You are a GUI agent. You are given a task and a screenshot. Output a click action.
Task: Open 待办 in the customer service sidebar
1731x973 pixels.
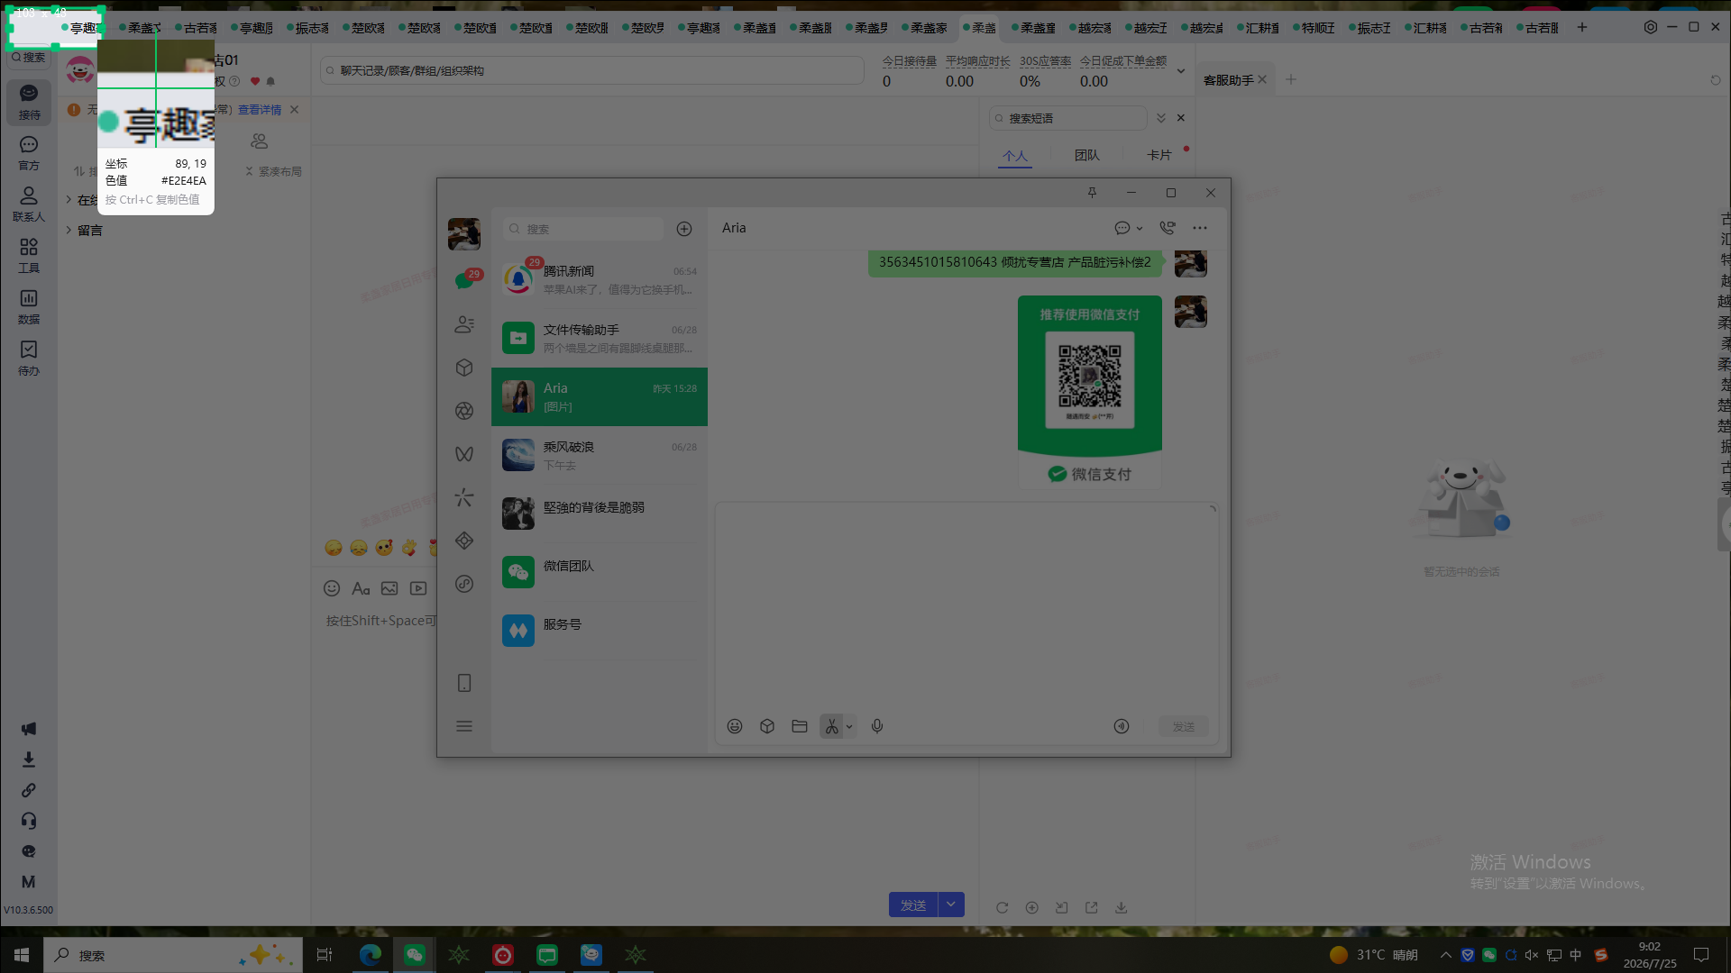coord(29,359)
